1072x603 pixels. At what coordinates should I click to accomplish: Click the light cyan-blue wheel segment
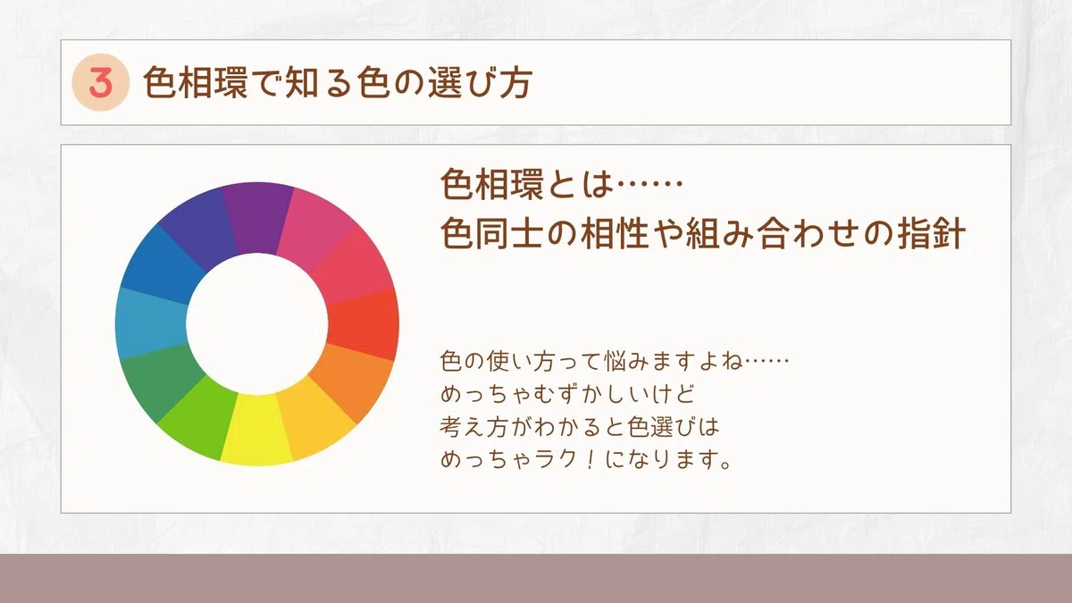tap(152, 323)
